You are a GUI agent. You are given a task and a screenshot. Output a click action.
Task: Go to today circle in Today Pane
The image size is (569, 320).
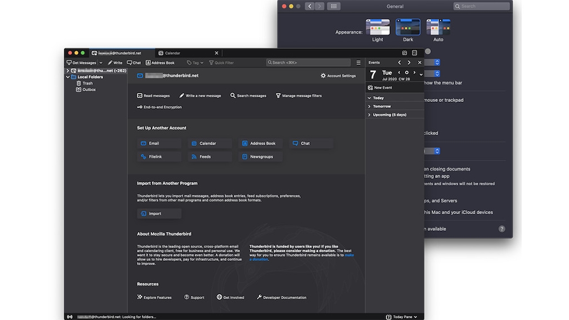pos(407,73)
